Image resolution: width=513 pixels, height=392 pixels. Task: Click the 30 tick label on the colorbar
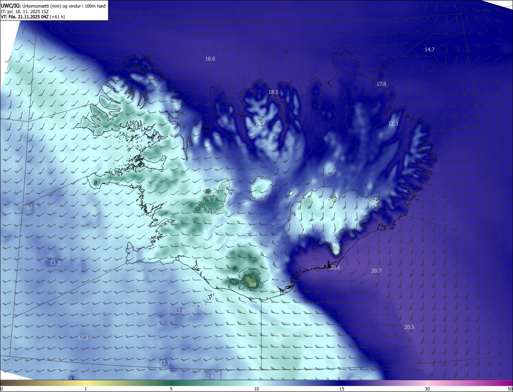click(x=427, y=389)
